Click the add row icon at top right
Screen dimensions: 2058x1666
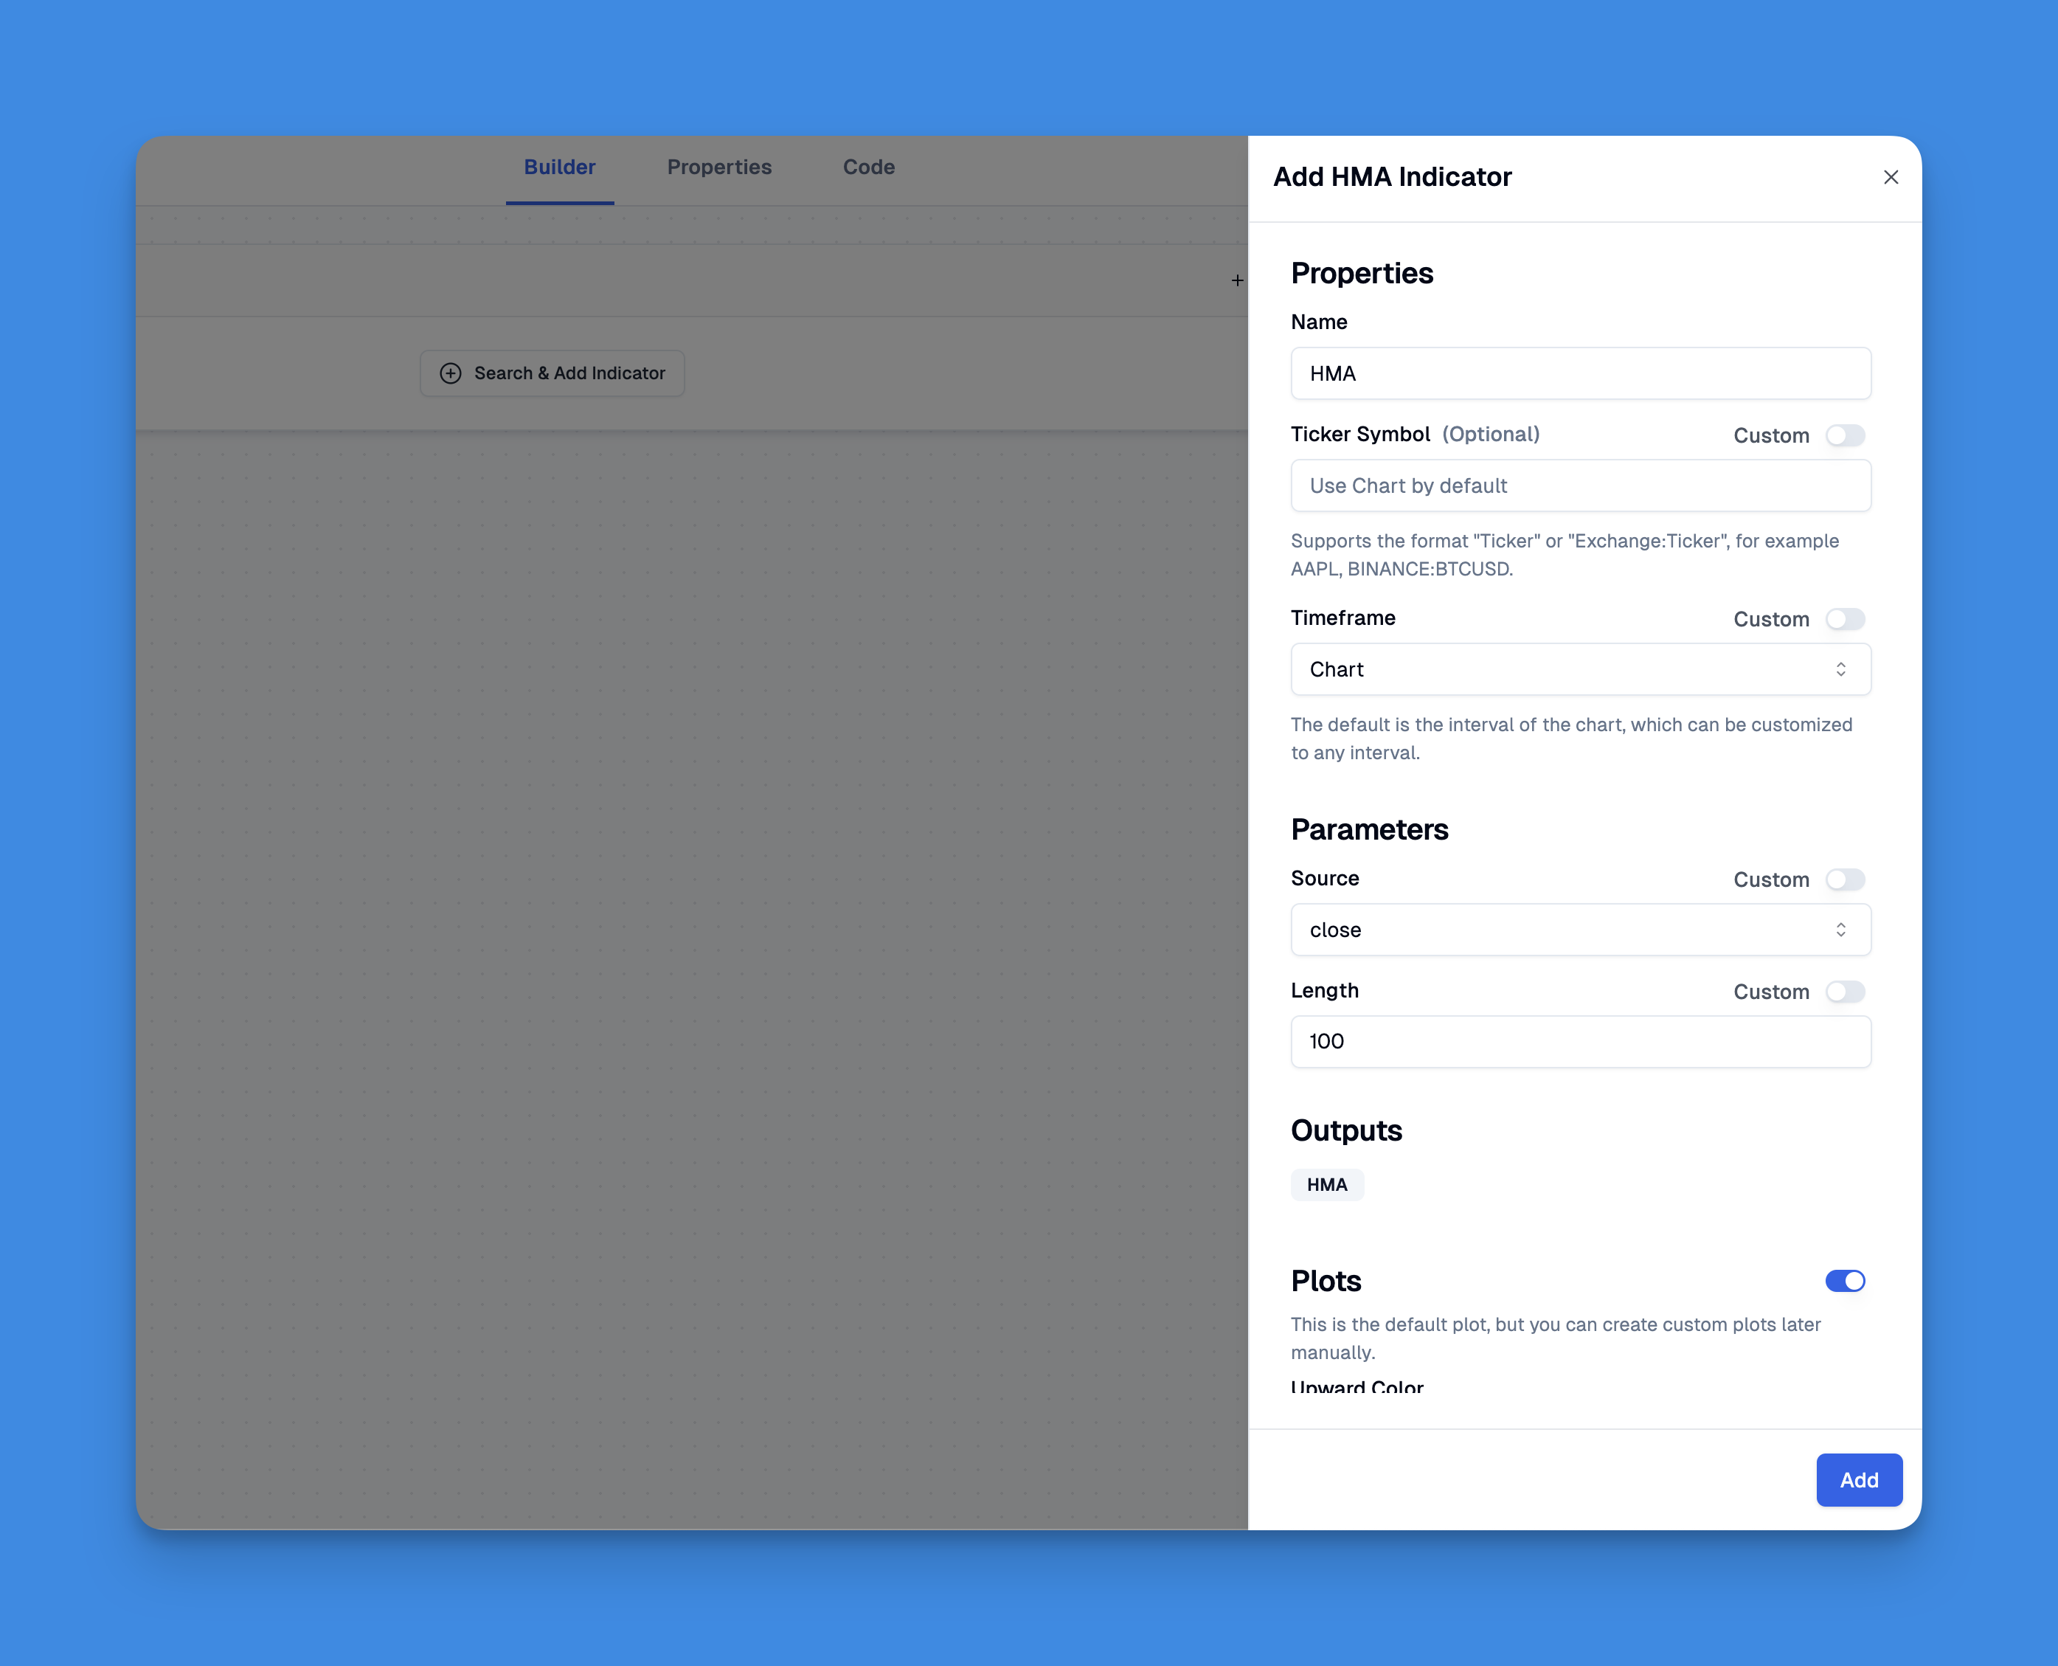[x=1236, y=279]
